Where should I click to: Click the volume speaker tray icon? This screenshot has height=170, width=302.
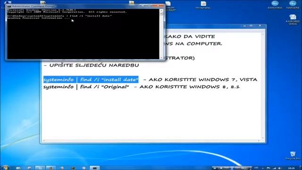click(280, 168)
